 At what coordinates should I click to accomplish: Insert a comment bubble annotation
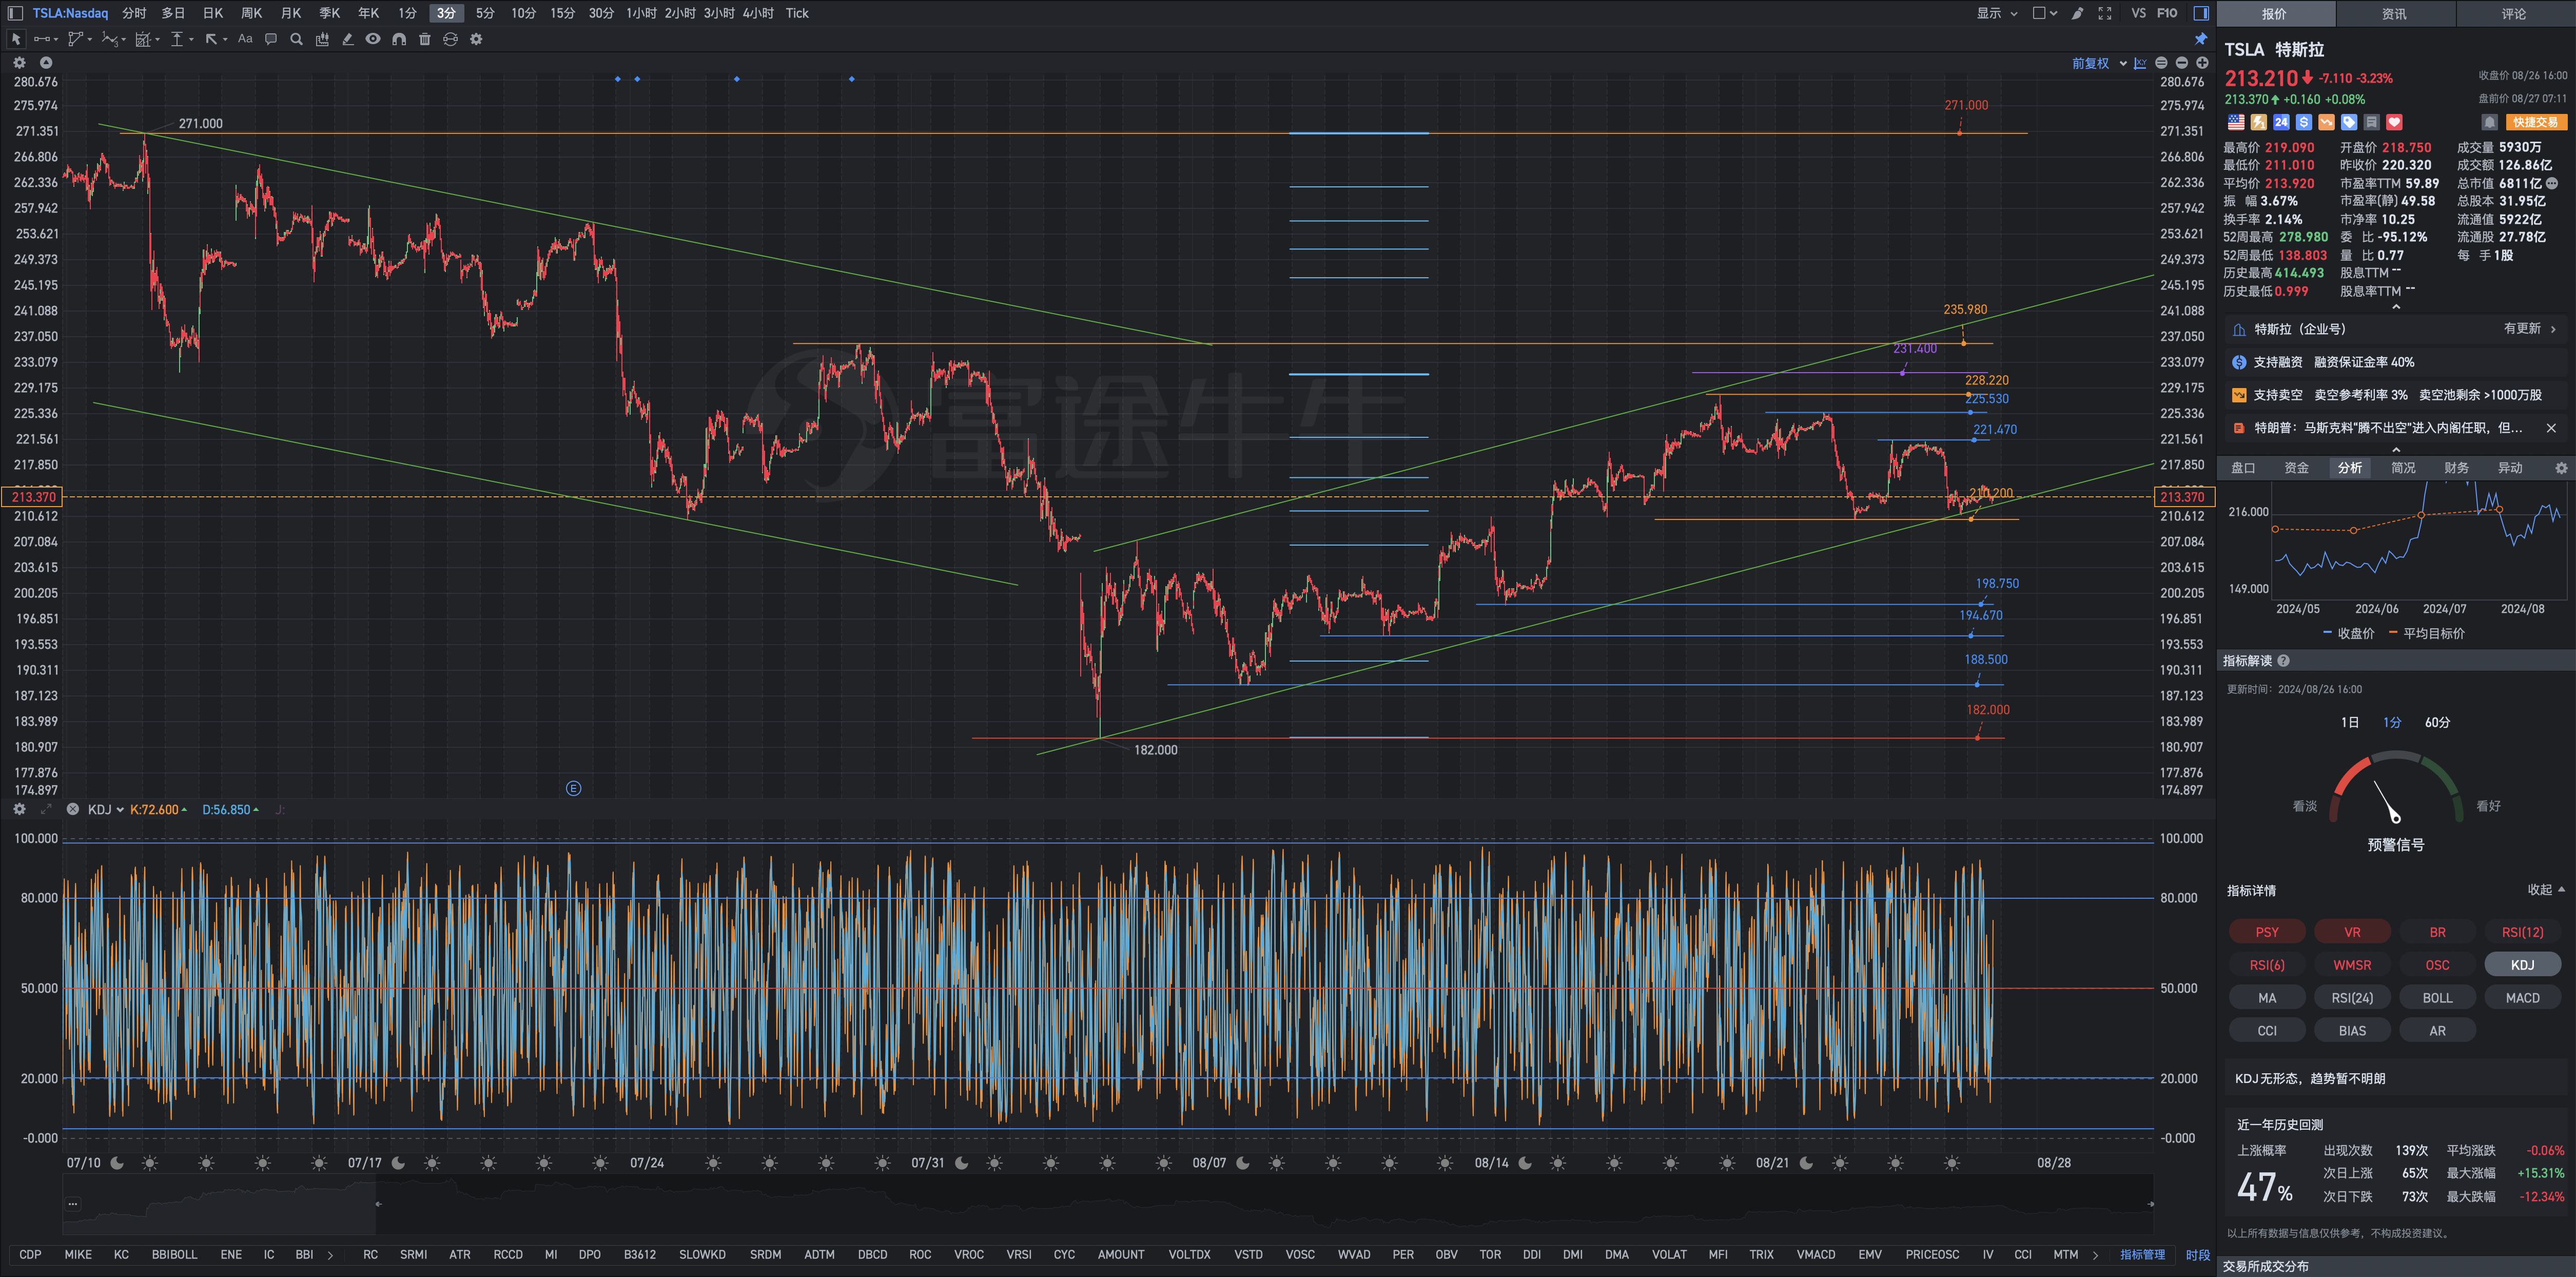[270, 39]
